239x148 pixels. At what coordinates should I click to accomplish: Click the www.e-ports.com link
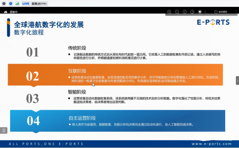(x=211, y=143)
